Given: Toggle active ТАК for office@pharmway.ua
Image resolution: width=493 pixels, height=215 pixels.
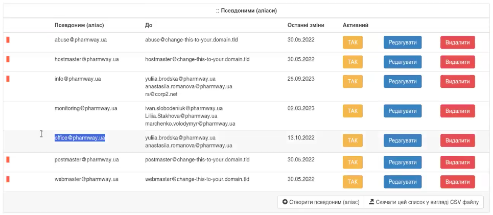Looking at the screenshot, I should pos(353,140).
